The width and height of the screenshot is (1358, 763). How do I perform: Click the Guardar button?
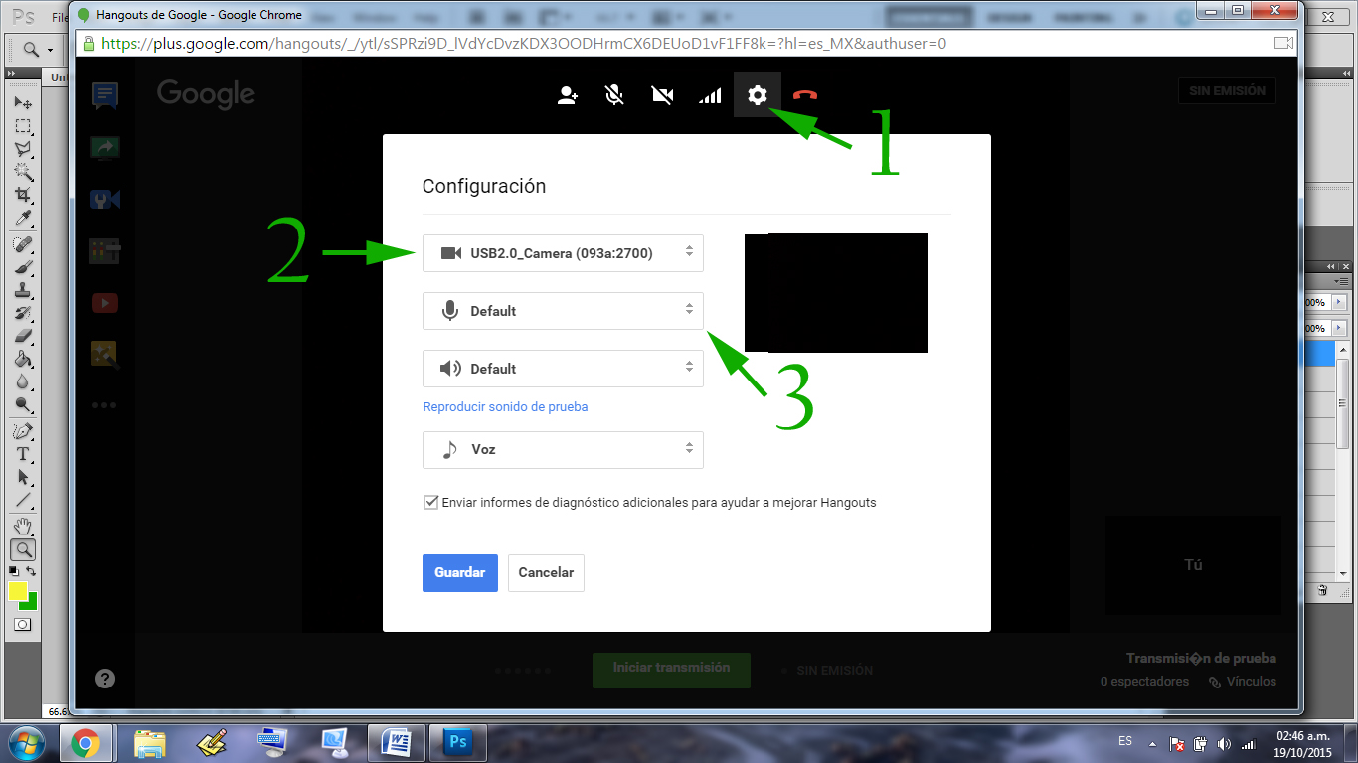point(460,573)
